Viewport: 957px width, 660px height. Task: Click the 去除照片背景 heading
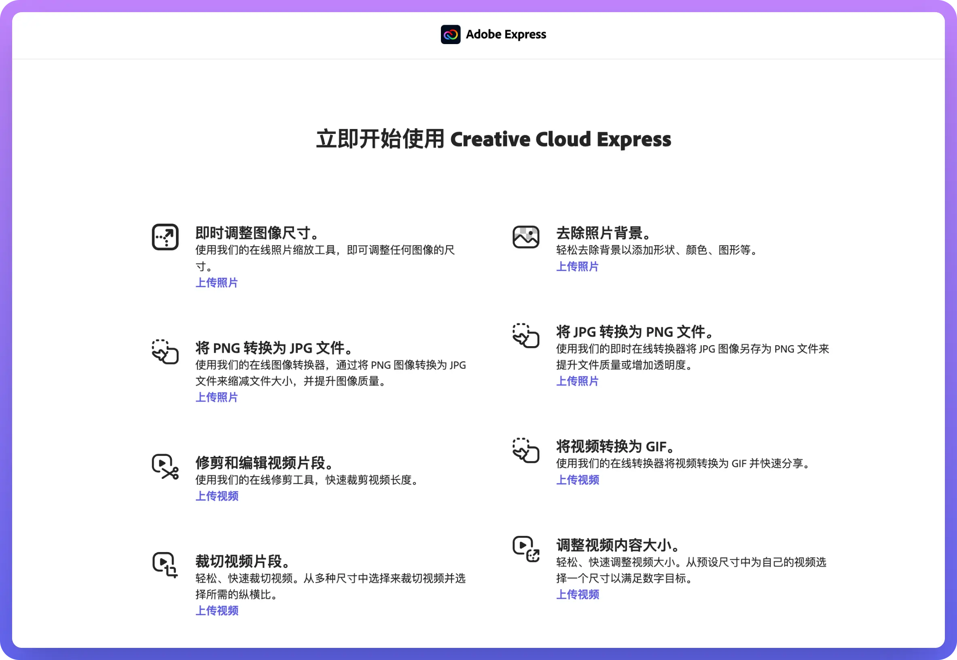point(603,233)
